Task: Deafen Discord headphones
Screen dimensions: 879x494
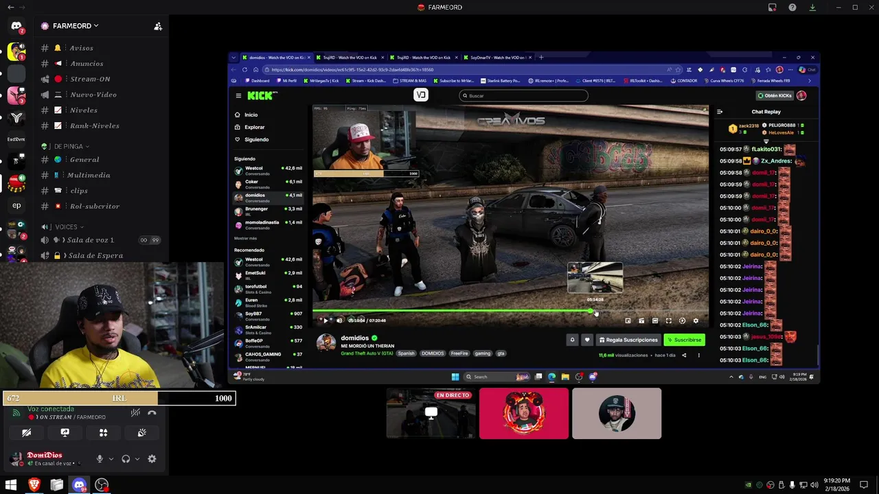Action: 126,459
